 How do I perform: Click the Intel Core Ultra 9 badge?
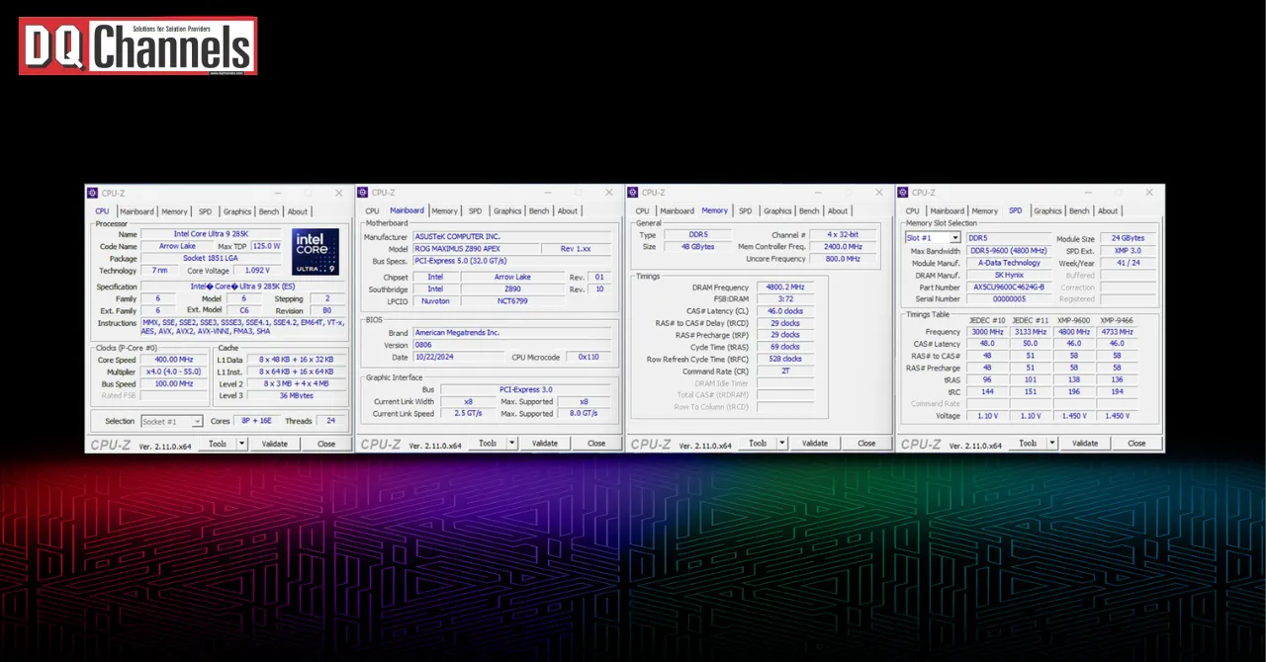(x=315, y=250)
